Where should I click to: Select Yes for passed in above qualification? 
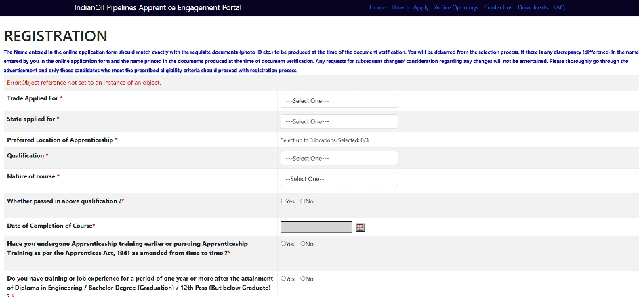(x=283, y=201)
